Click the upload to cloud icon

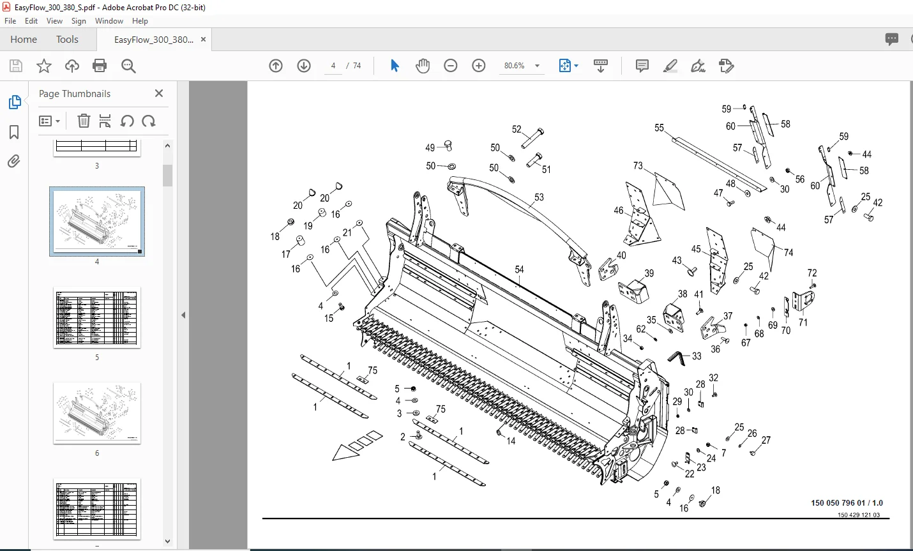(72, 66)
